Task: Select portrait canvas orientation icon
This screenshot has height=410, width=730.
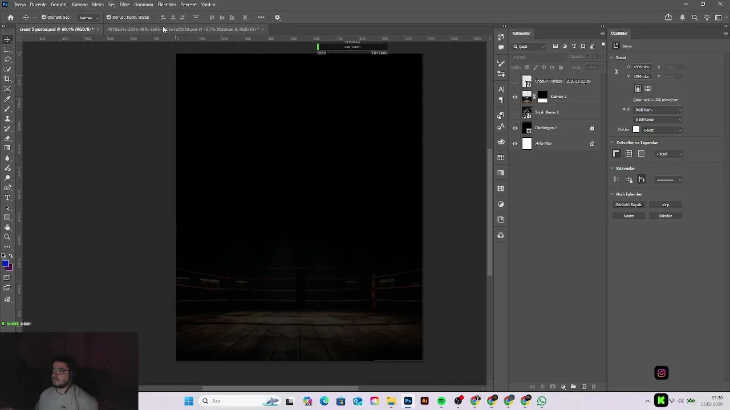Action: pyautogui.click(x=638, y=89)
